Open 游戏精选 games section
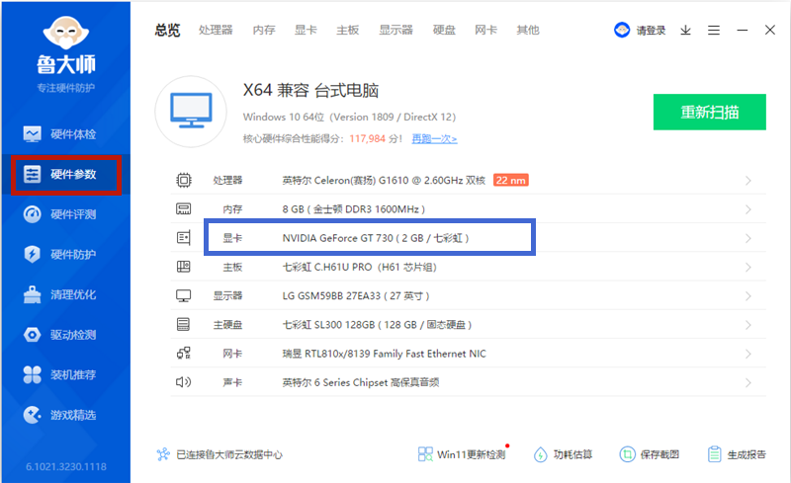 tap(59, 415)
